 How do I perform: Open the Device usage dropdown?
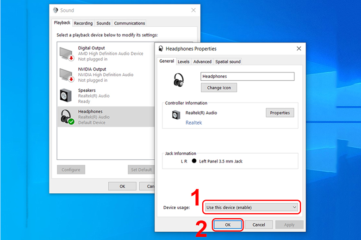(x=252, y=207)
